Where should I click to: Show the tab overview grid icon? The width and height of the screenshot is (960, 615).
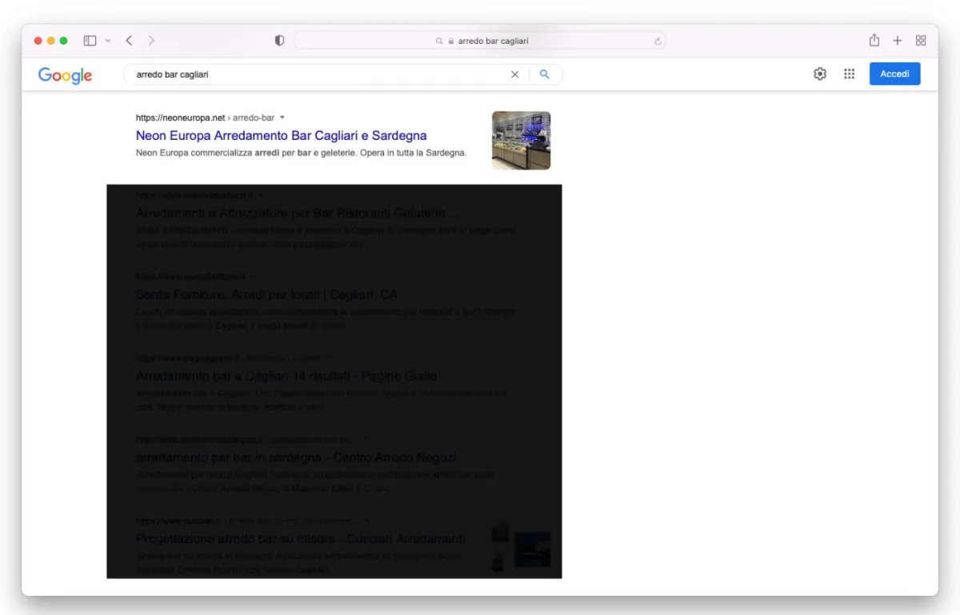coord(921,41)
